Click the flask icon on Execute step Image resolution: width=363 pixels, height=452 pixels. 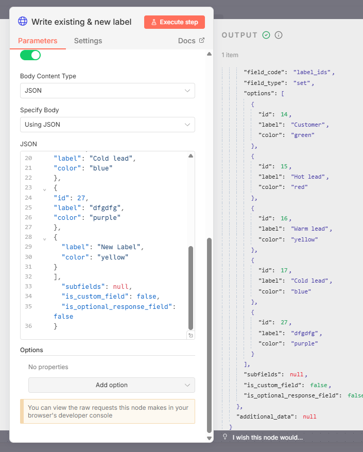153,22
